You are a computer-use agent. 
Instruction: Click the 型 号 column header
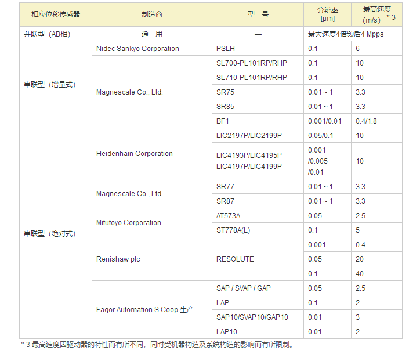[x=258, y=15]
